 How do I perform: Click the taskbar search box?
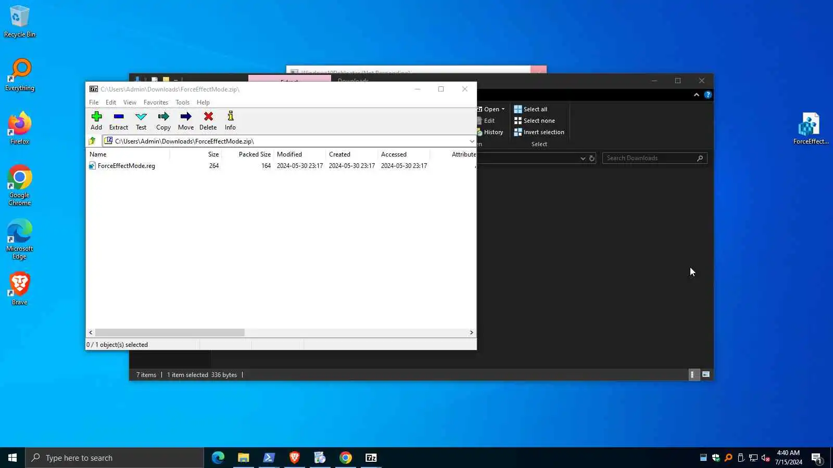click(115, 458)
